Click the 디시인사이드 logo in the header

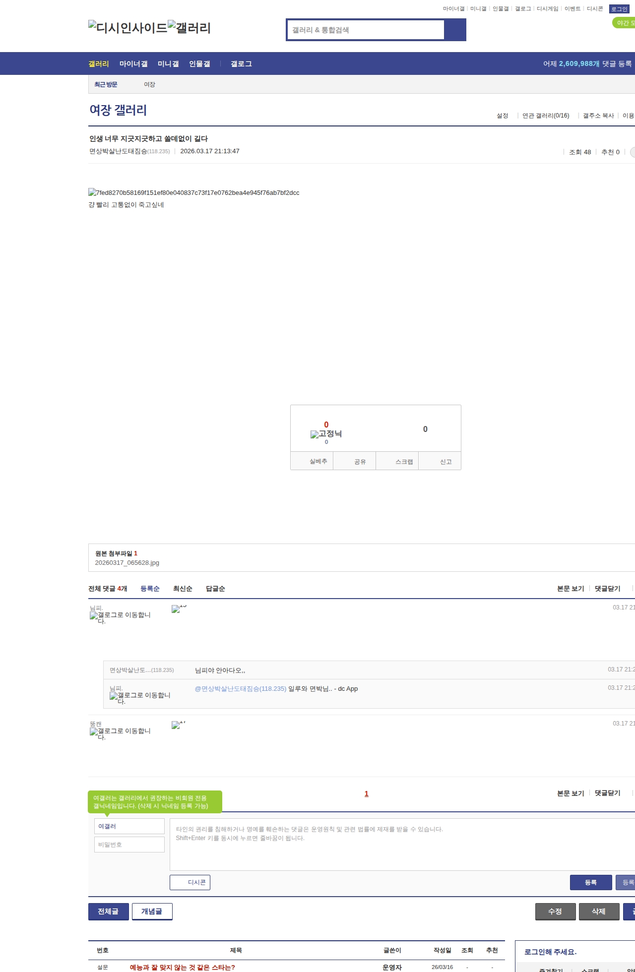point(128,28)
